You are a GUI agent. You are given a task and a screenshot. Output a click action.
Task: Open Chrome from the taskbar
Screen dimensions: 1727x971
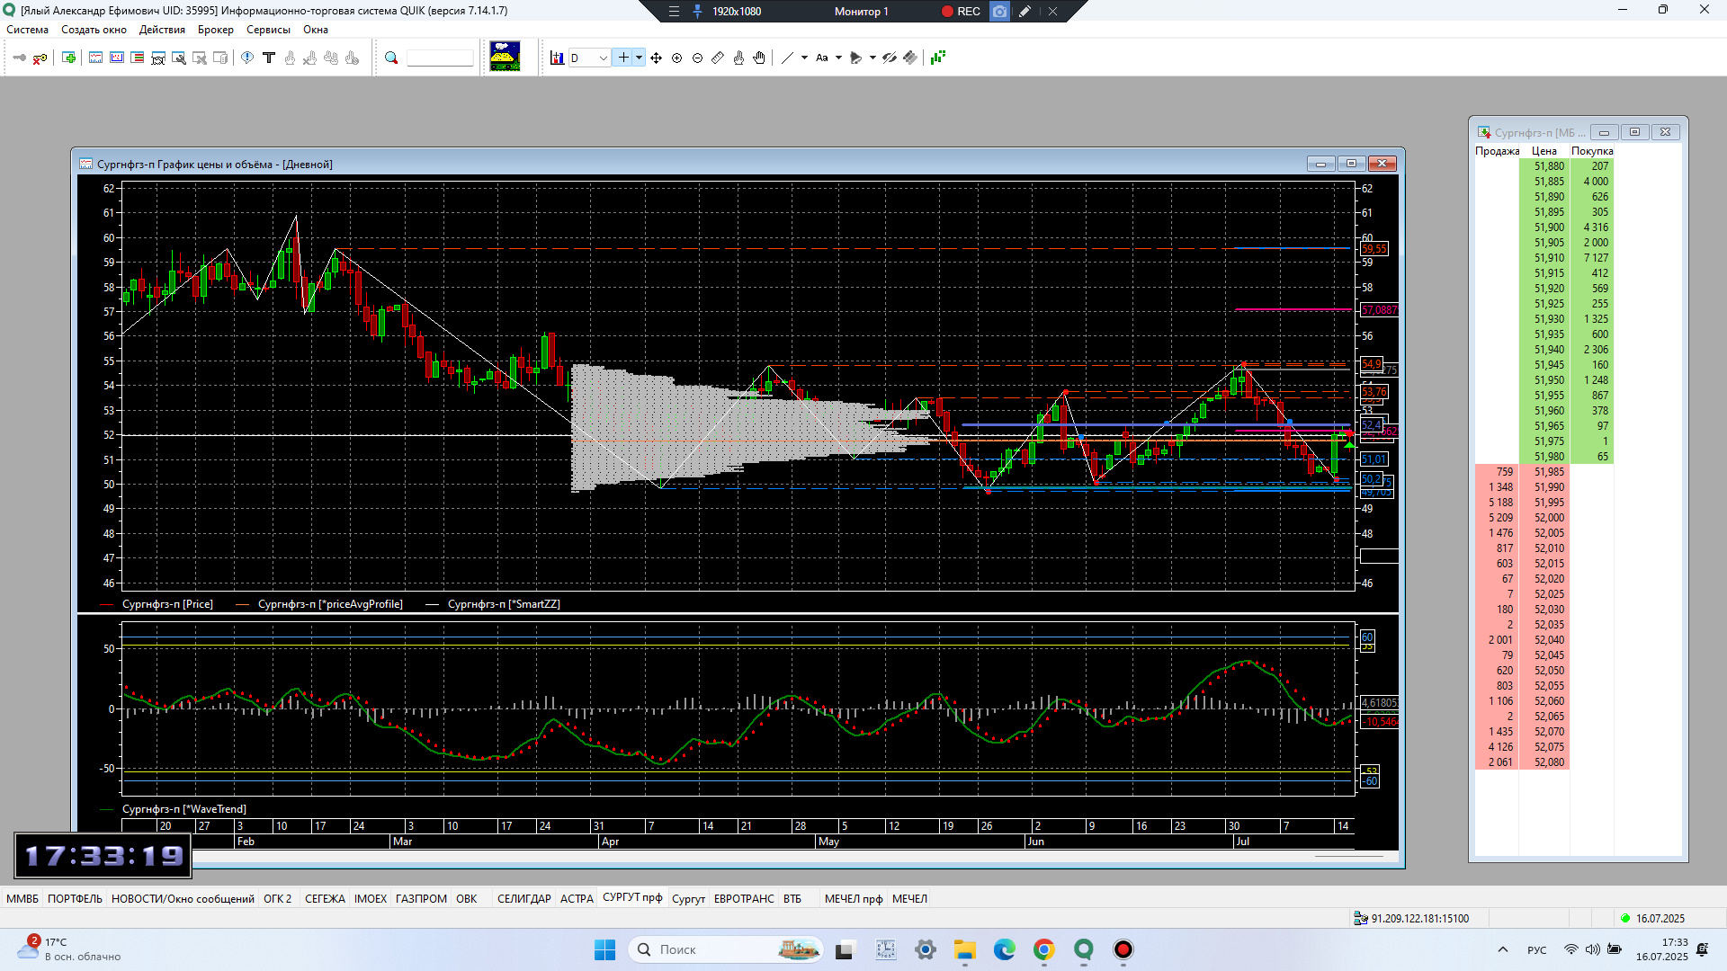(x=1043, y=949)
